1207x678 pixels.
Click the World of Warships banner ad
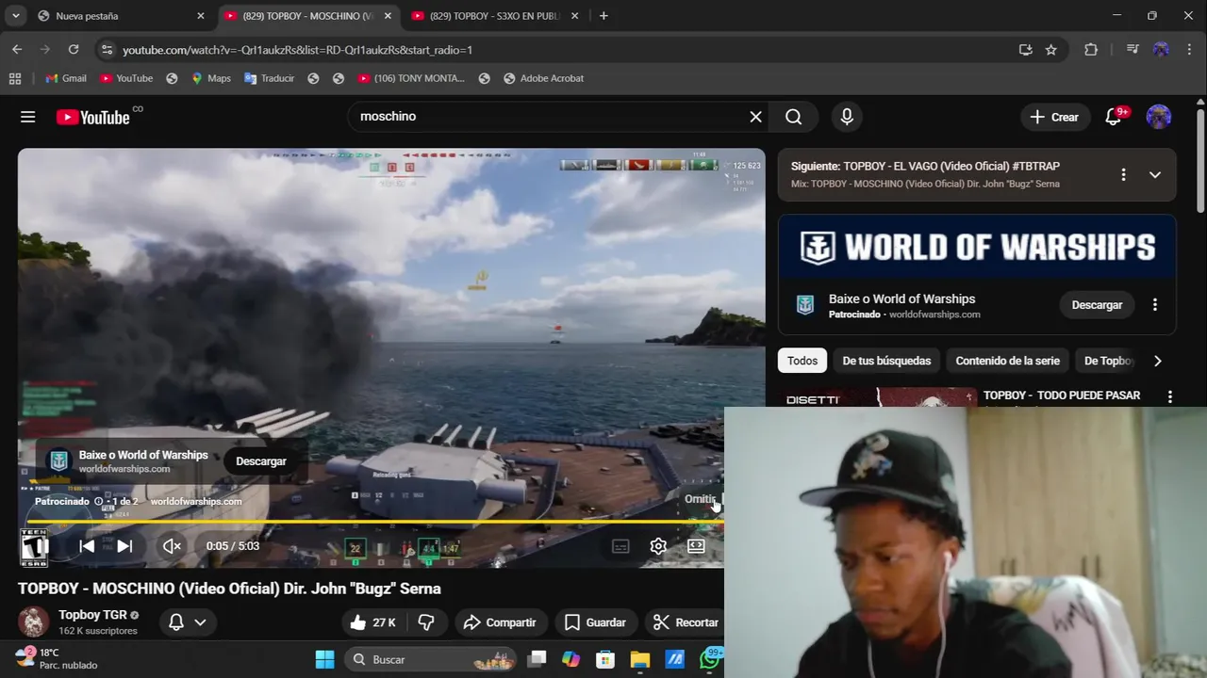point(977,247)
